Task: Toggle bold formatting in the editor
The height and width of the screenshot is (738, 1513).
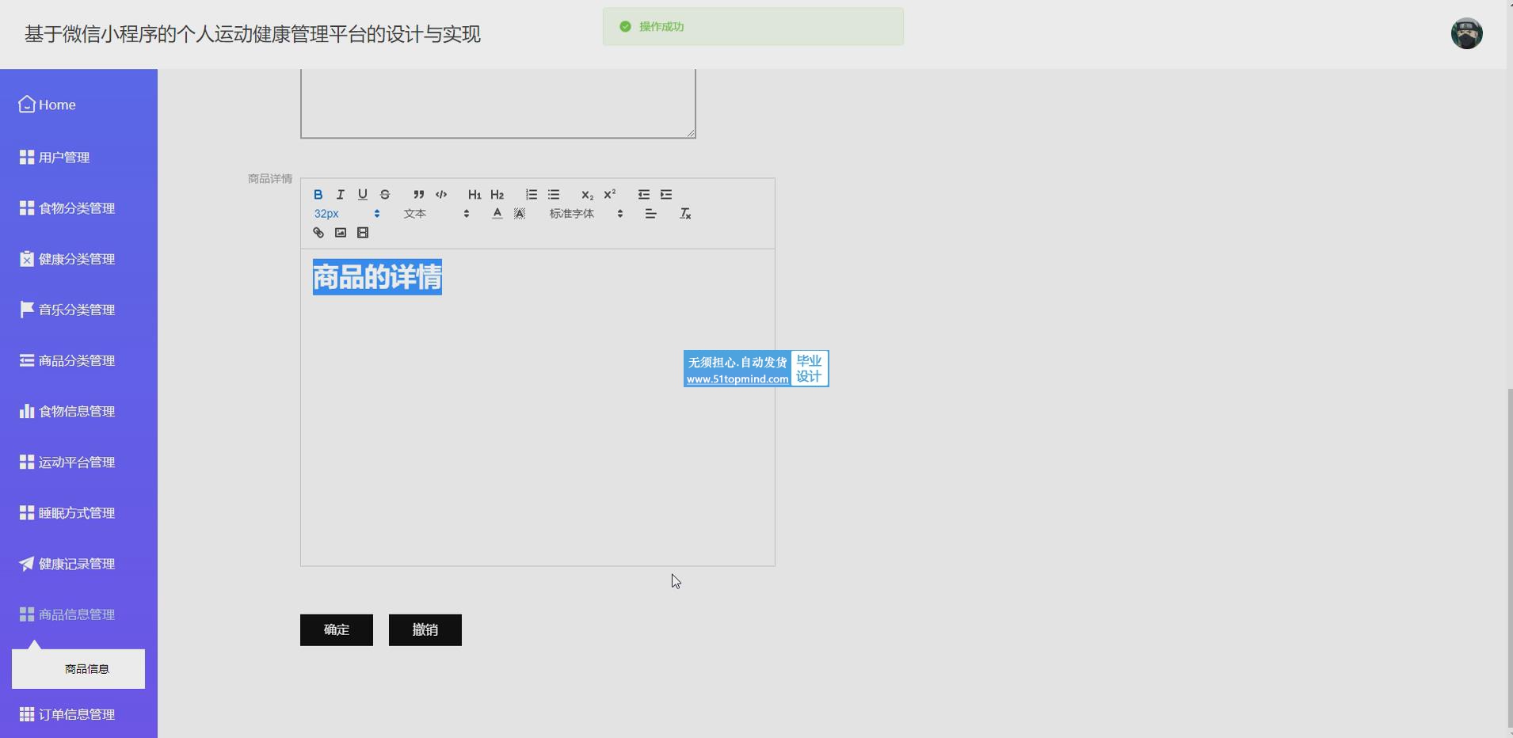Action: (x=318, y=195)
